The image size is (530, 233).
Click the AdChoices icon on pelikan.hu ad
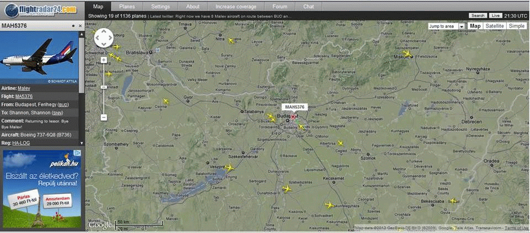click(x=78, y=153)
